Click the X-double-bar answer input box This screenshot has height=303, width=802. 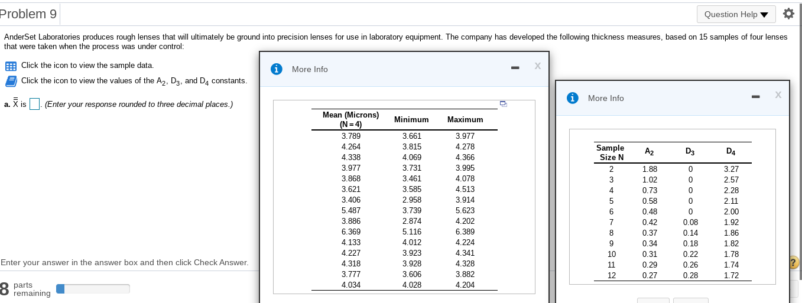coord(35,105)
